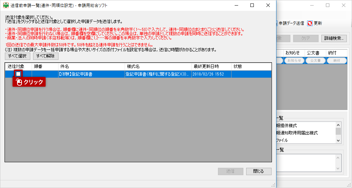The width and height of the screenshot is (352, 188).
Task: Click the empty 状態 cell of the selected row
Action: pyautogui.click(x=251, y=74)
